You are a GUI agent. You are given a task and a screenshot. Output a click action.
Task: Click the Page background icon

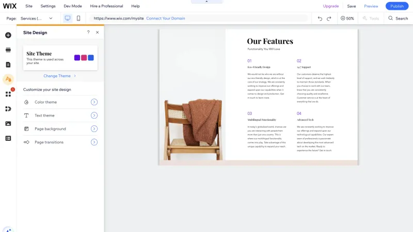[26, 129]
